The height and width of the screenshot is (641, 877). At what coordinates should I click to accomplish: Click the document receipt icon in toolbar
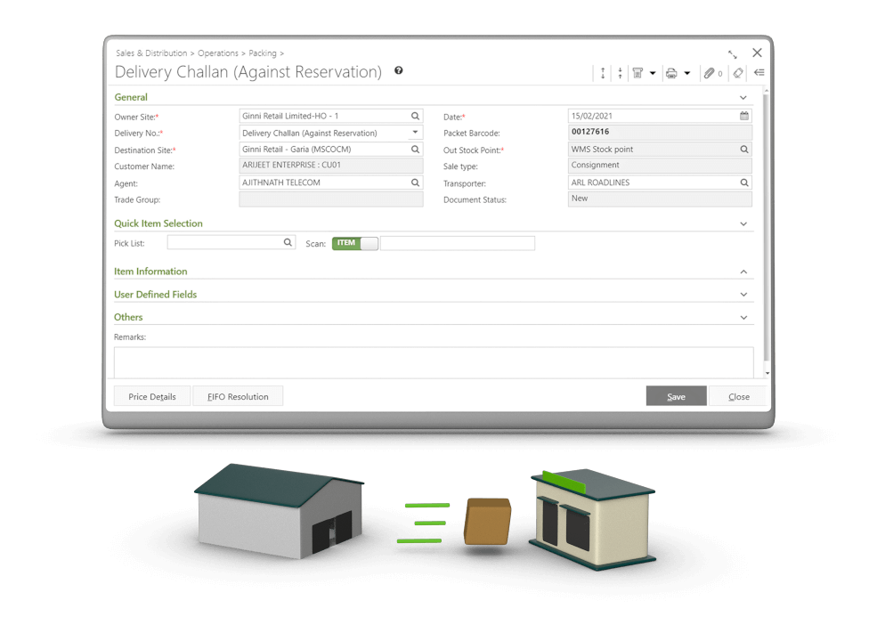(637, 73)
